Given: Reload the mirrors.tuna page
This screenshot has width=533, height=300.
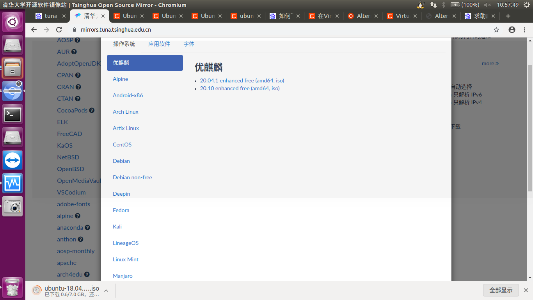Looking at the screenshot, I should [x=59, y=30].
